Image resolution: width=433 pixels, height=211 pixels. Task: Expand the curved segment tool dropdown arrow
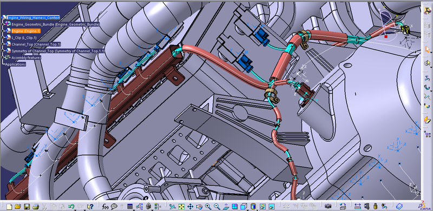click(431, 91)
